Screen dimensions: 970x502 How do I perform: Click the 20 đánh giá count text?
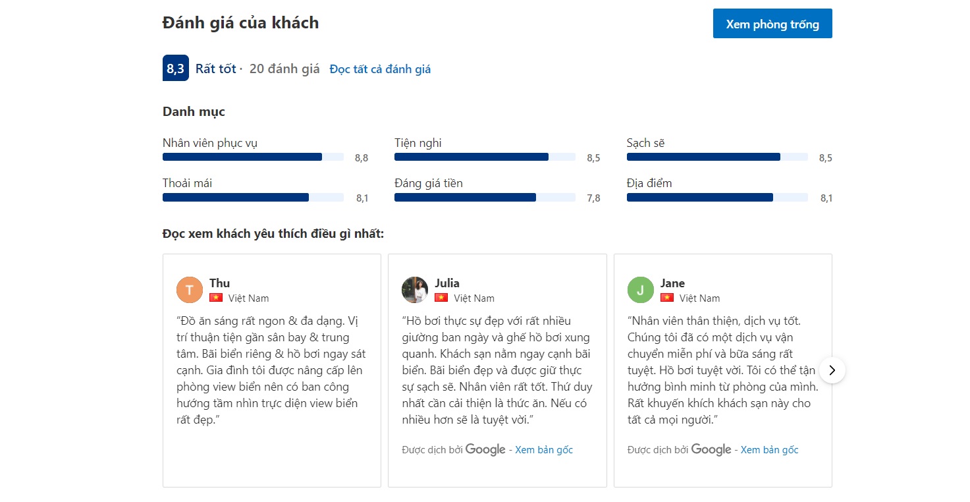[x=284, y=69]
